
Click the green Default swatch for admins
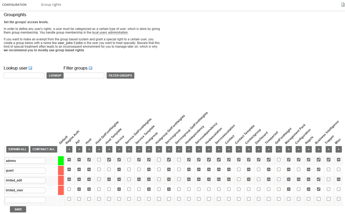click(61, 161)
